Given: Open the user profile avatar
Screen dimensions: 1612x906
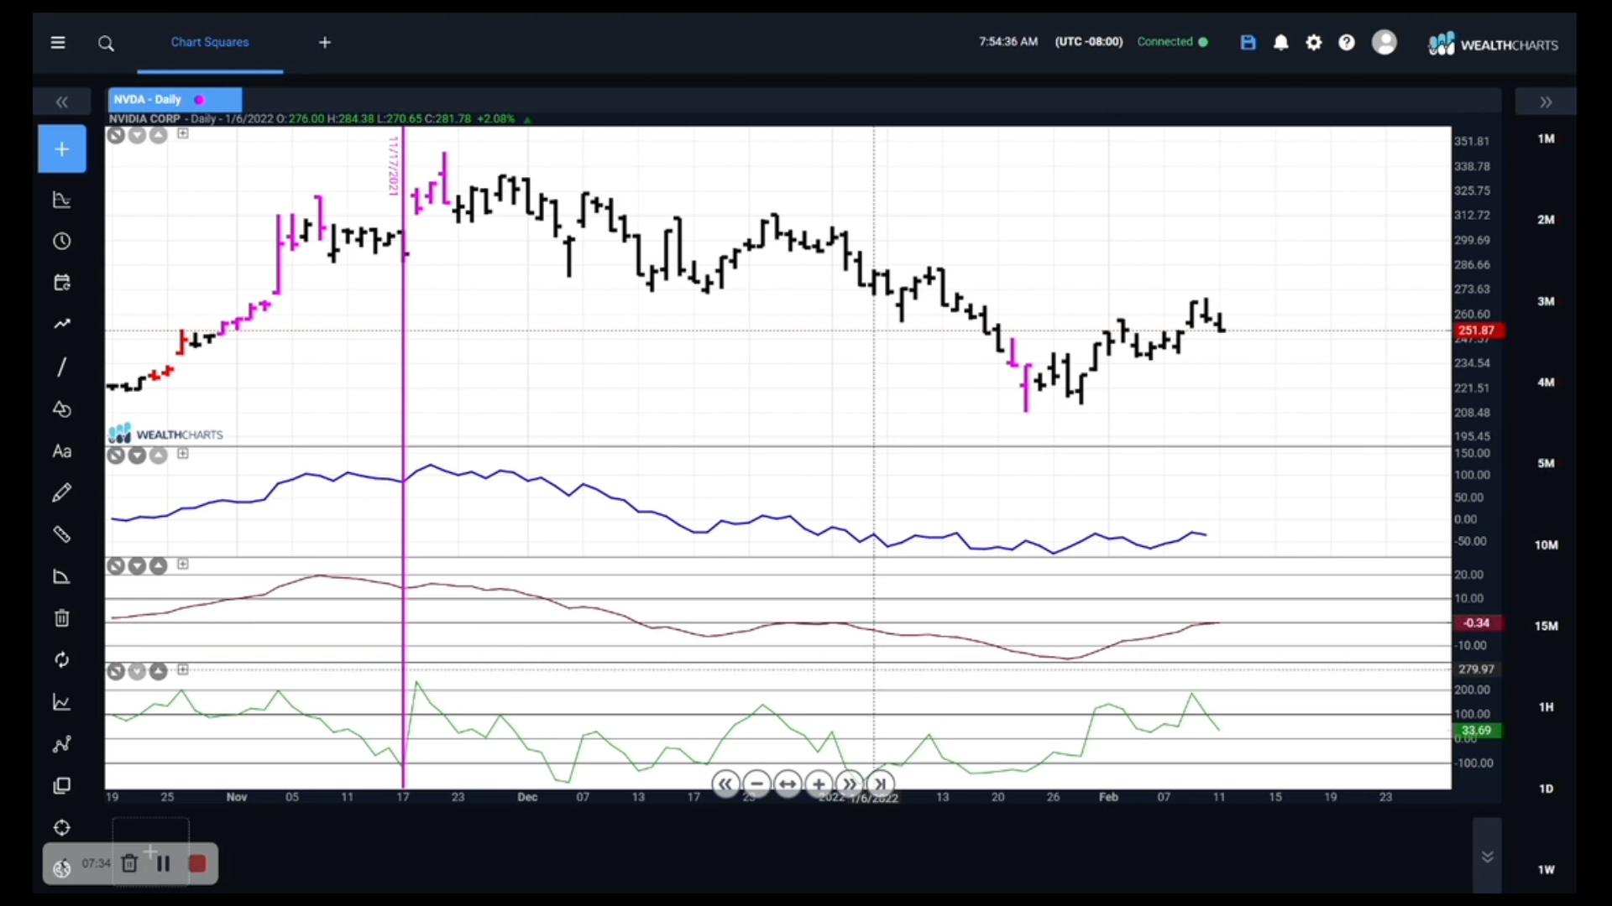Looking at the screenshot, I should (x=1384, y=42).
